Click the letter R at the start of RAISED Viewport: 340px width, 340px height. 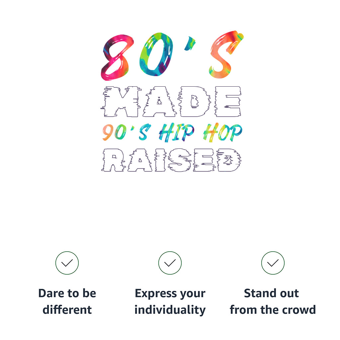pos(114,160)
